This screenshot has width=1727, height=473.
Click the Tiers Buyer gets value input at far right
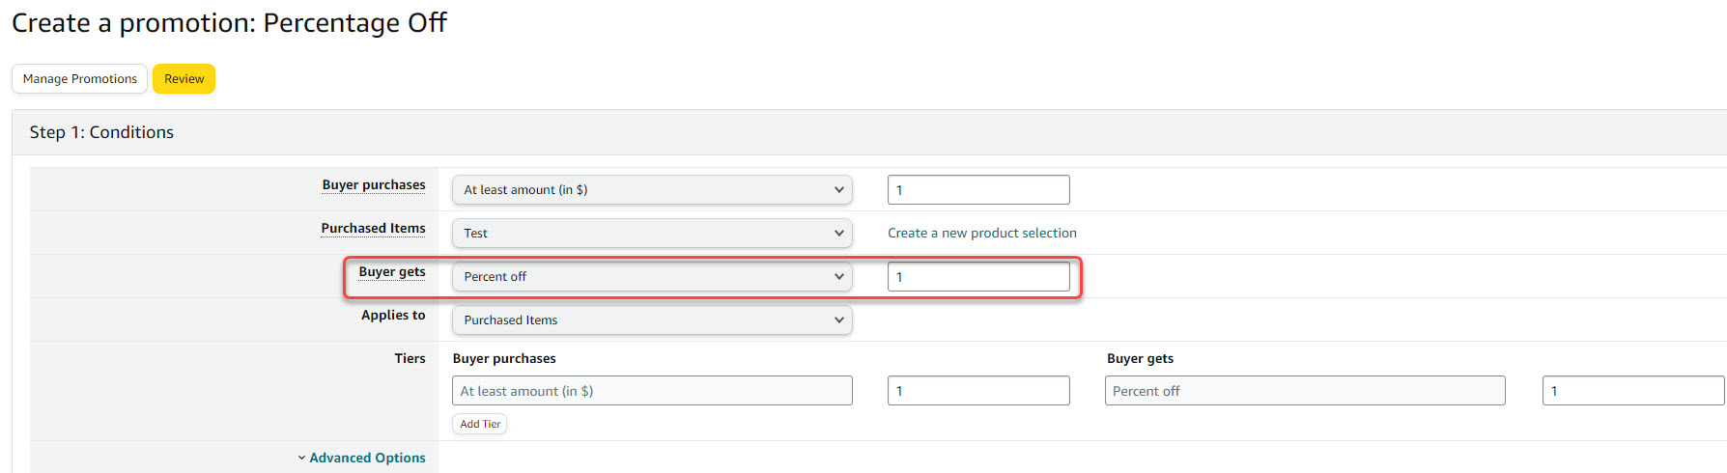coord(1632,391)
